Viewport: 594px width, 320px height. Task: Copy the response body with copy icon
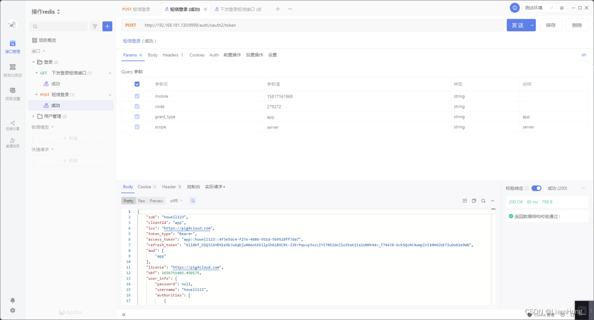[x=474, y=201]
